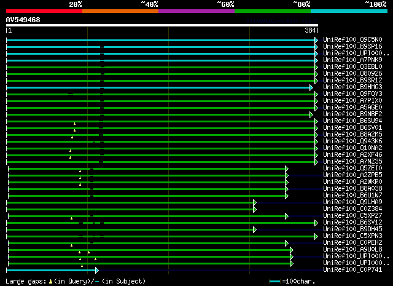Open the UniRef100_O80926 subject label

click(352, 74)
